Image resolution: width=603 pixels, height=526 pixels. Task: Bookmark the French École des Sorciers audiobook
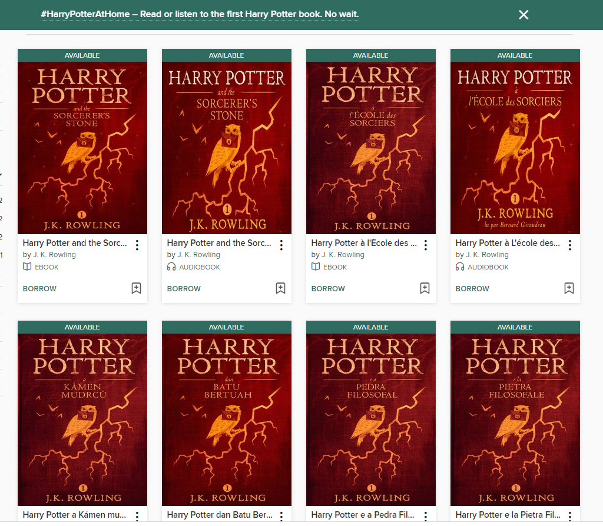(569, 288)
